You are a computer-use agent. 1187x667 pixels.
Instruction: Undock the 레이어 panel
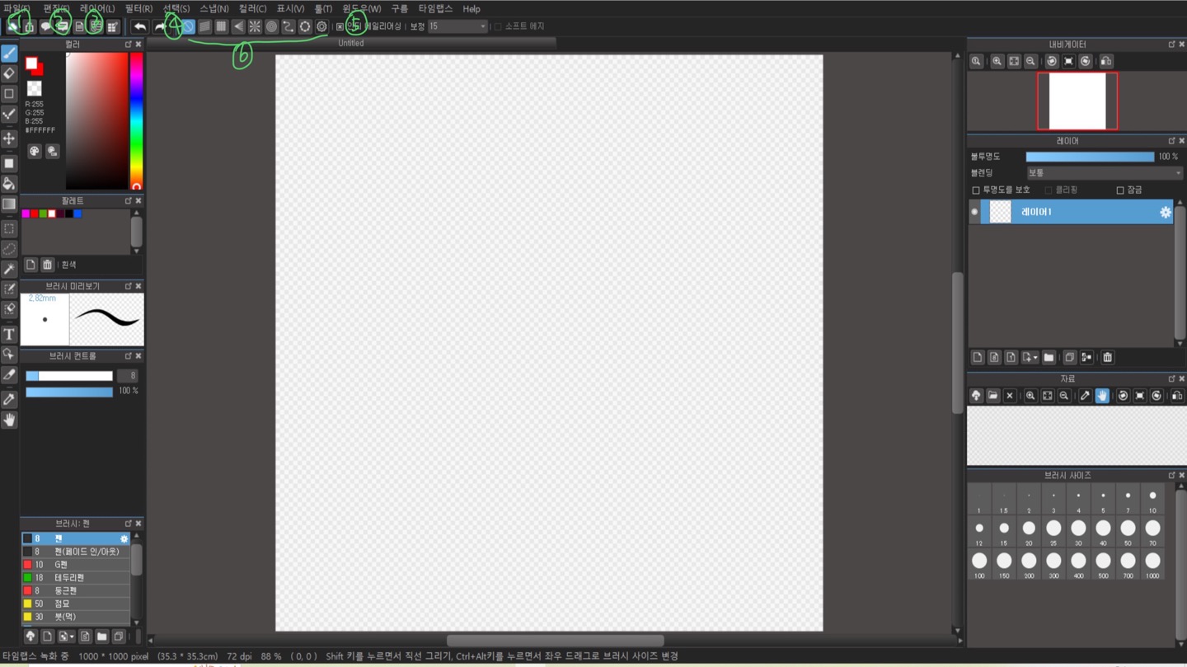[1171, 141]
